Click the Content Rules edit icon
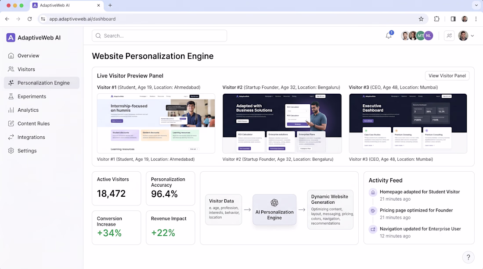The image size is (483, 269). [11, 124]
